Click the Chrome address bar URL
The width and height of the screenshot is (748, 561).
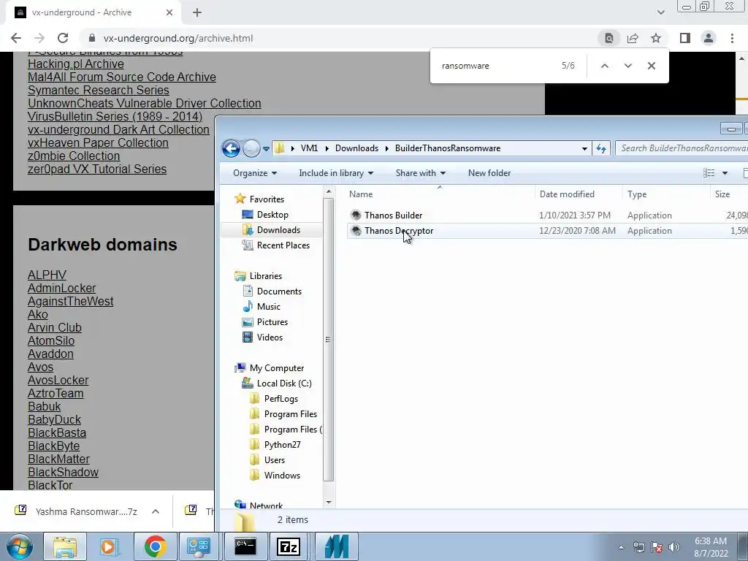click(178, 38)
